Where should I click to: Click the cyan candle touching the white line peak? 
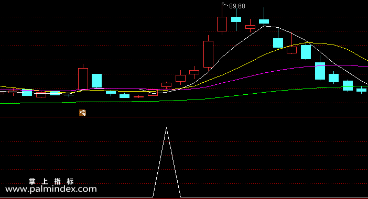coord(264,21)
